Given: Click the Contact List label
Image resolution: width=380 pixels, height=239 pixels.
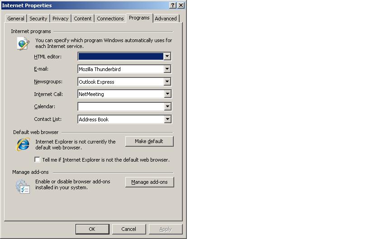Looking at the screenshot, I should point(48,119).
